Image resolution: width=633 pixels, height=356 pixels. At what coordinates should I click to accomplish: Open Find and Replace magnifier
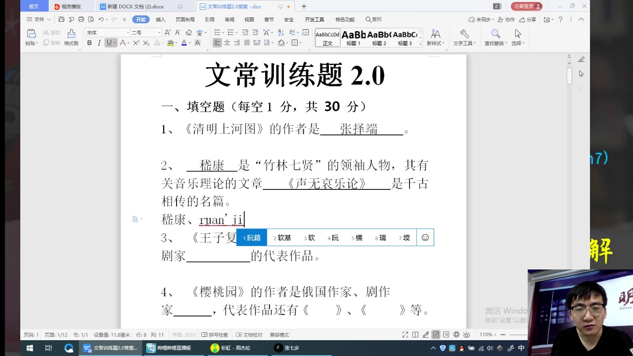[x=496, y=34]
